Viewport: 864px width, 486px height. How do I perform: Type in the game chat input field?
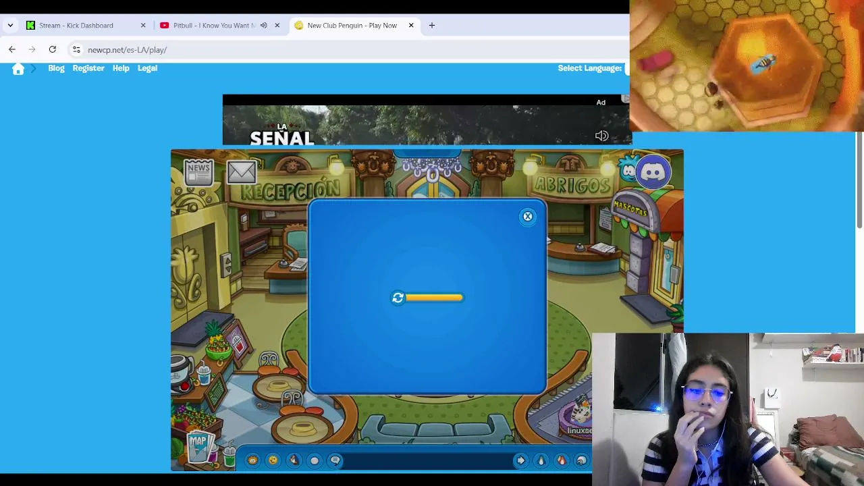(x=429, y=460)
